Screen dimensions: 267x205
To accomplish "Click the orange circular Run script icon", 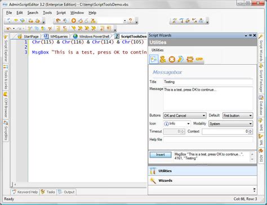I will 74,20.
